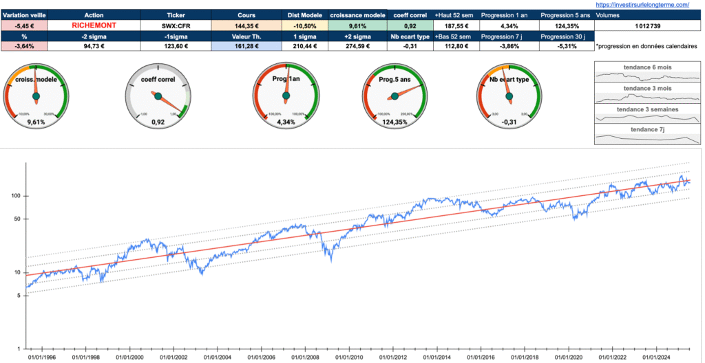Viewport: 705px width, 363px height.
Task: Select the Dist Modele -10,50% cell
Action: [x=305, y=25]
